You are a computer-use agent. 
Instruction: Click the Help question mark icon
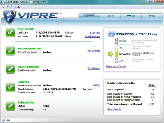coord(4,120)
